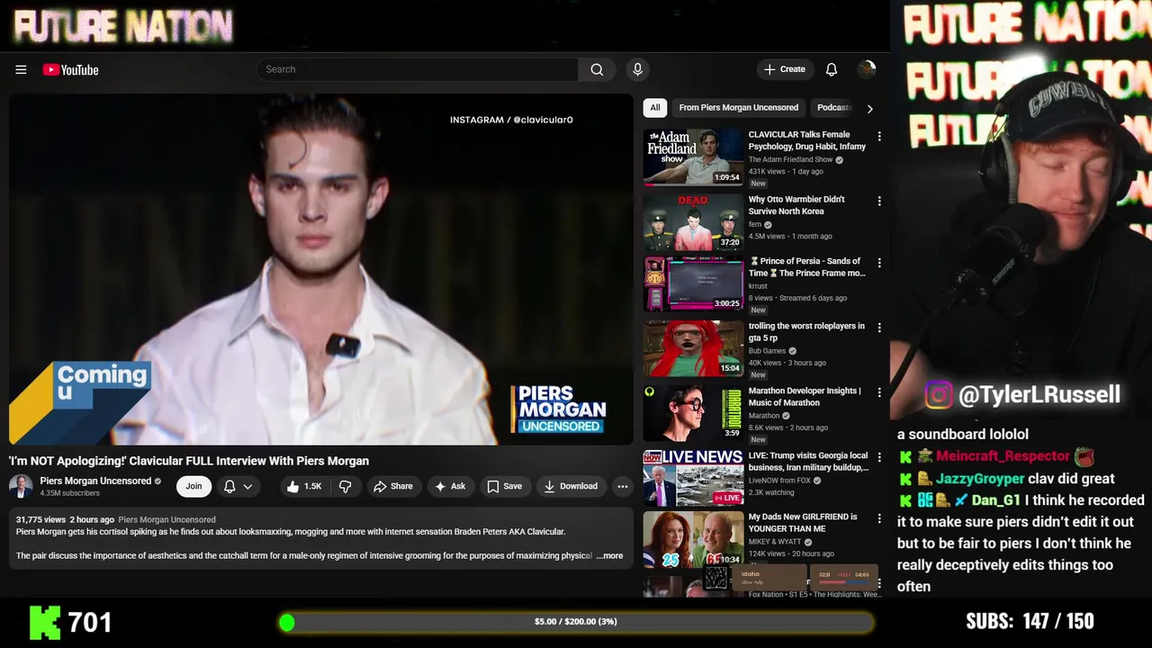Click the 31,775 views text
This screenshot has width=1152, height=648.
[40, 519]
